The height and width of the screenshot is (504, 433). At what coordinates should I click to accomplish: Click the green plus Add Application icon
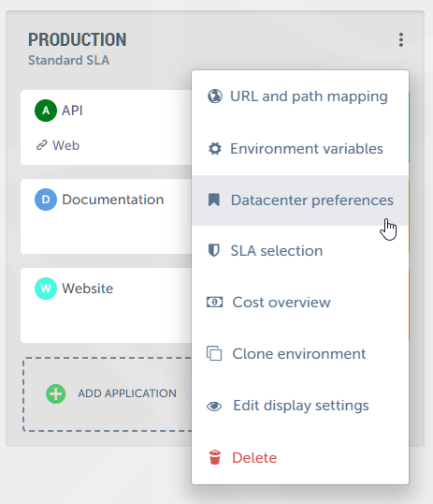point(56,393)
